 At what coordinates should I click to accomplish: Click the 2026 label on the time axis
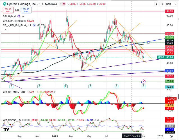pos(160,136)
